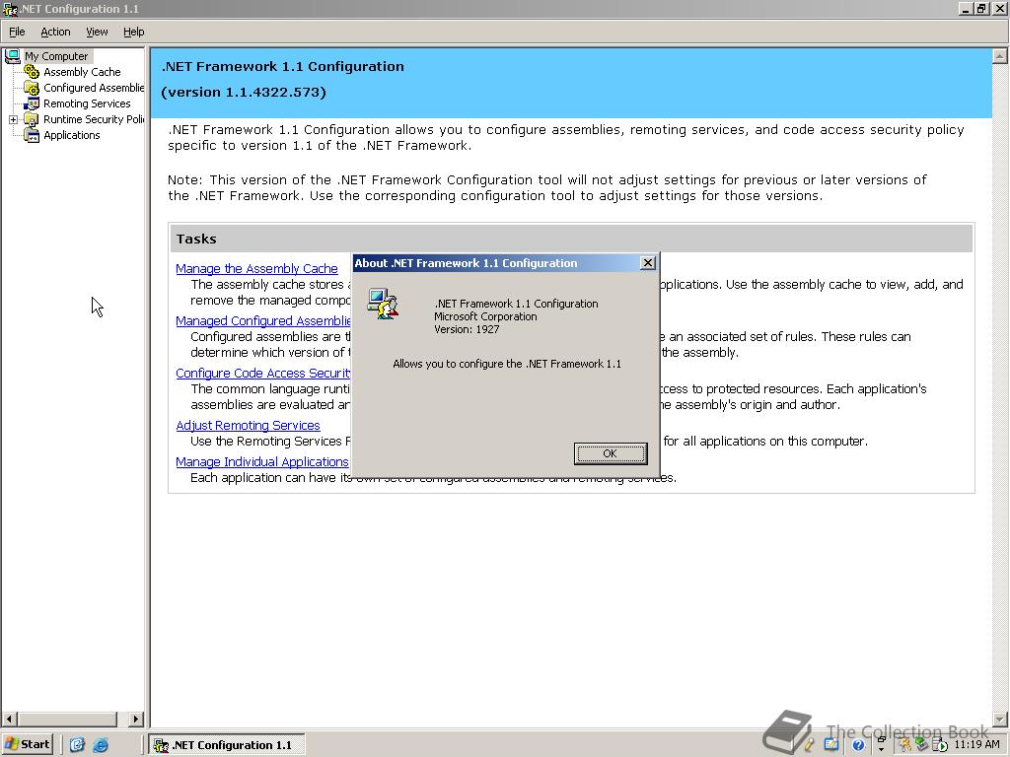
Task: Close the About dialog with X
Action: pos(648,262)
